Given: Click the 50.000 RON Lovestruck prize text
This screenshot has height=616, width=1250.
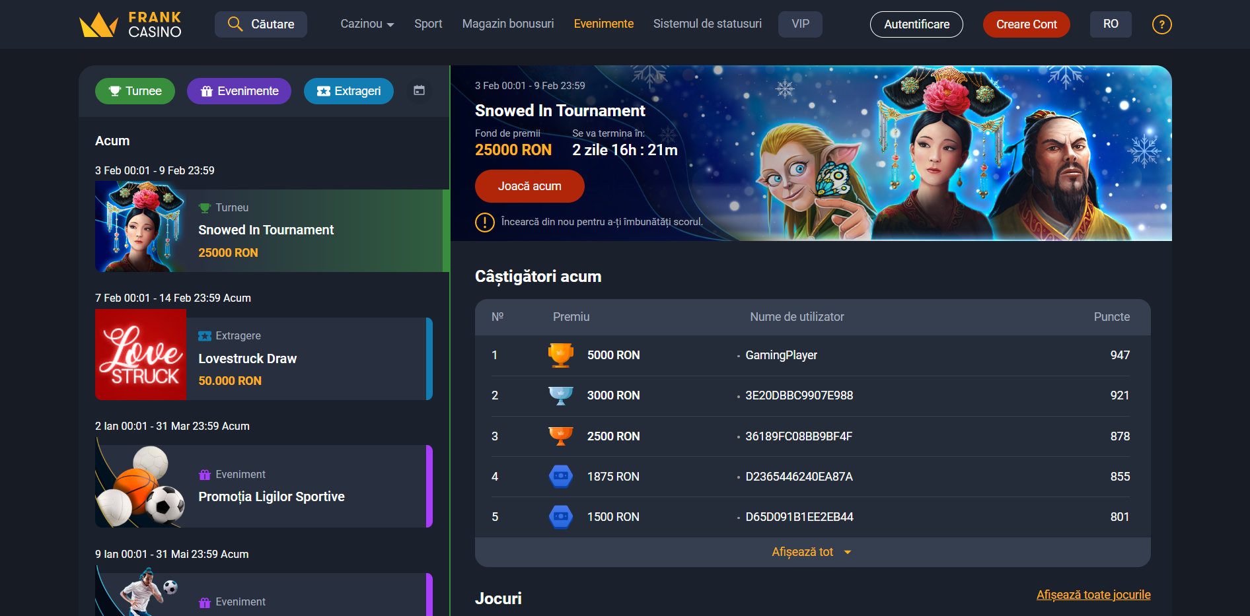Looking at the screenshot, I should (x=230, y=381).
